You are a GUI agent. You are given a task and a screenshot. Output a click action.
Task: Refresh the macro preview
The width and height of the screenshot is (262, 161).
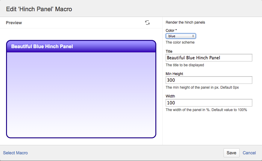(147, 23)
